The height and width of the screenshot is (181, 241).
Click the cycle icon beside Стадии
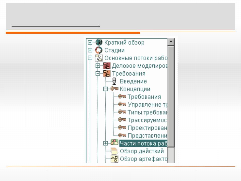point(99,50)
